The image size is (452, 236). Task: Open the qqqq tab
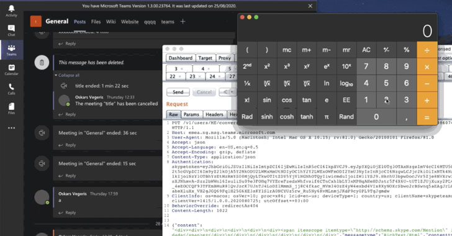(x=150, y=22)
